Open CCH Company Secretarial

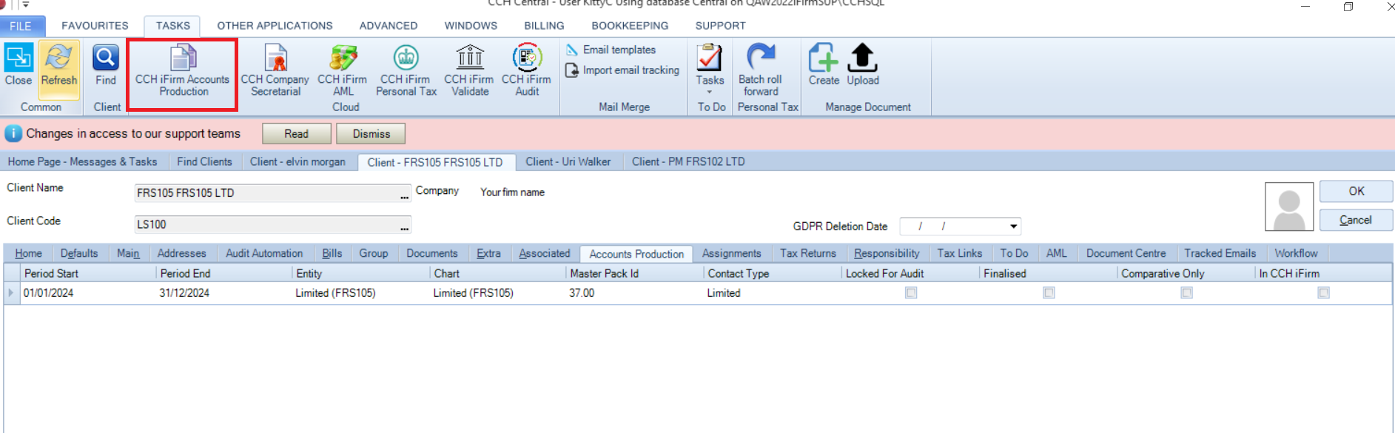[275, 71]
